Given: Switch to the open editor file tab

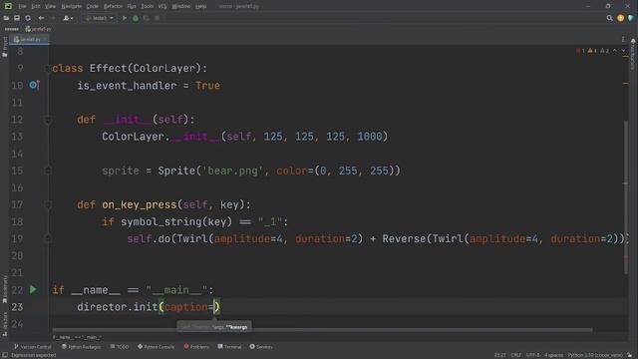Looking at the screenshot, I should (28, 40).
